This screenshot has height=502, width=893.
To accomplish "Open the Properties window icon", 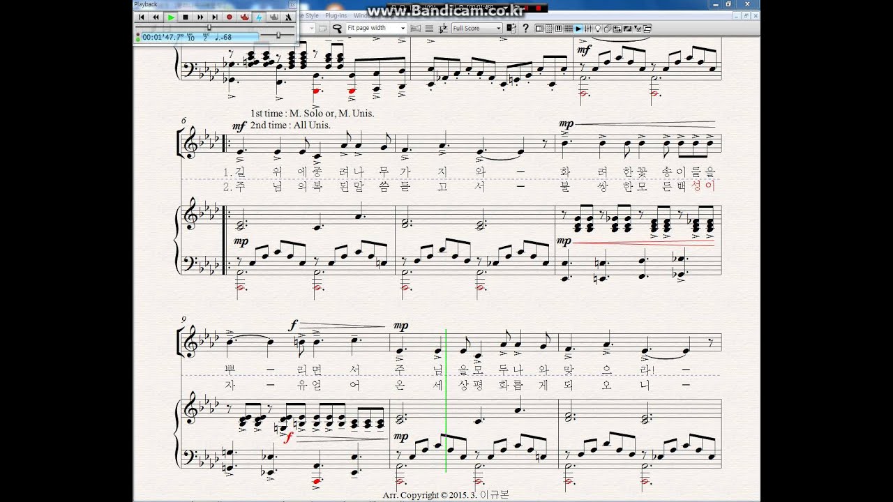I will click(637, 29).
